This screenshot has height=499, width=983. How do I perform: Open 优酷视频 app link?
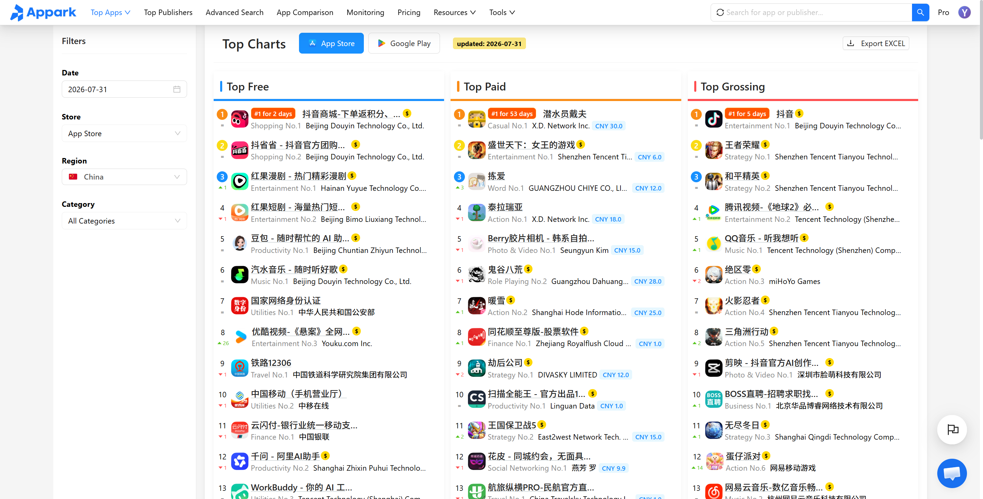coord(300,331)
